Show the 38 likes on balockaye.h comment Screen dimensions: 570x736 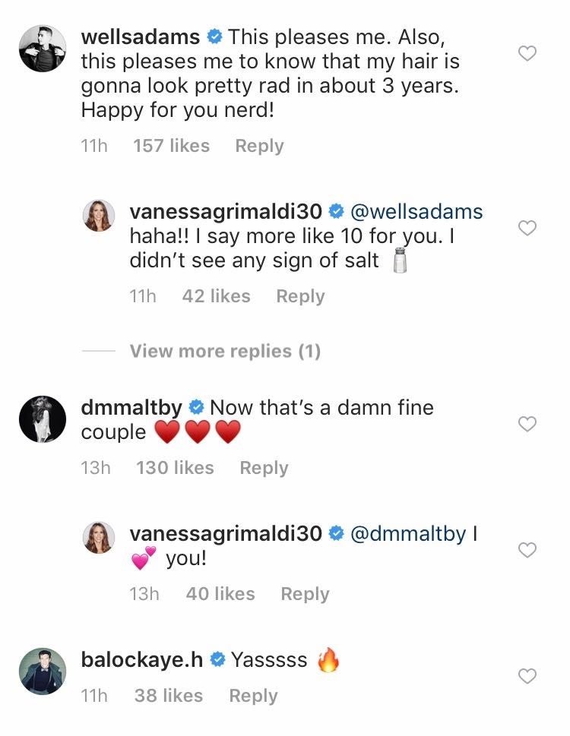coord(168,695)
